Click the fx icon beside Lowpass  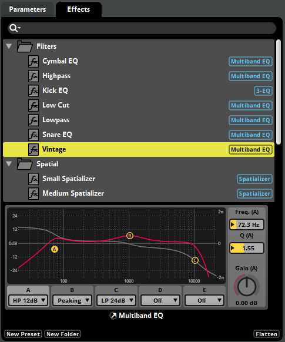[x=33, y=120]
